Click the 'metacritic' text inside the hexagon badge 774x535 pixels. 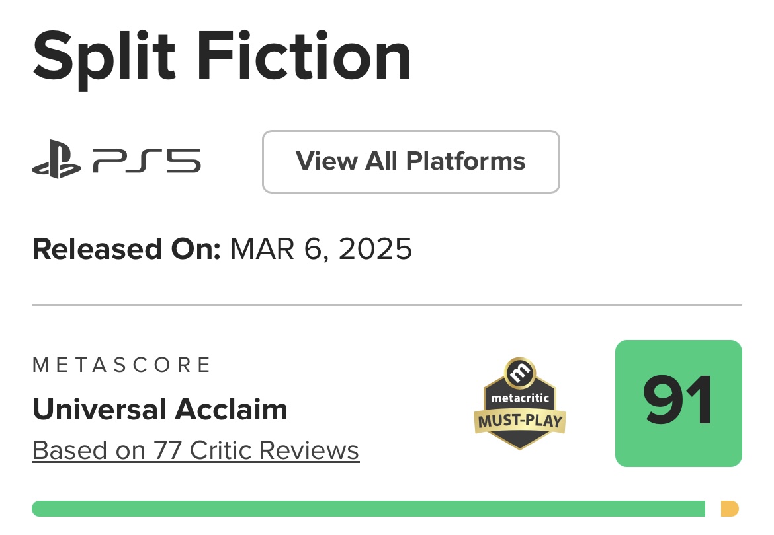pos(520,398)
